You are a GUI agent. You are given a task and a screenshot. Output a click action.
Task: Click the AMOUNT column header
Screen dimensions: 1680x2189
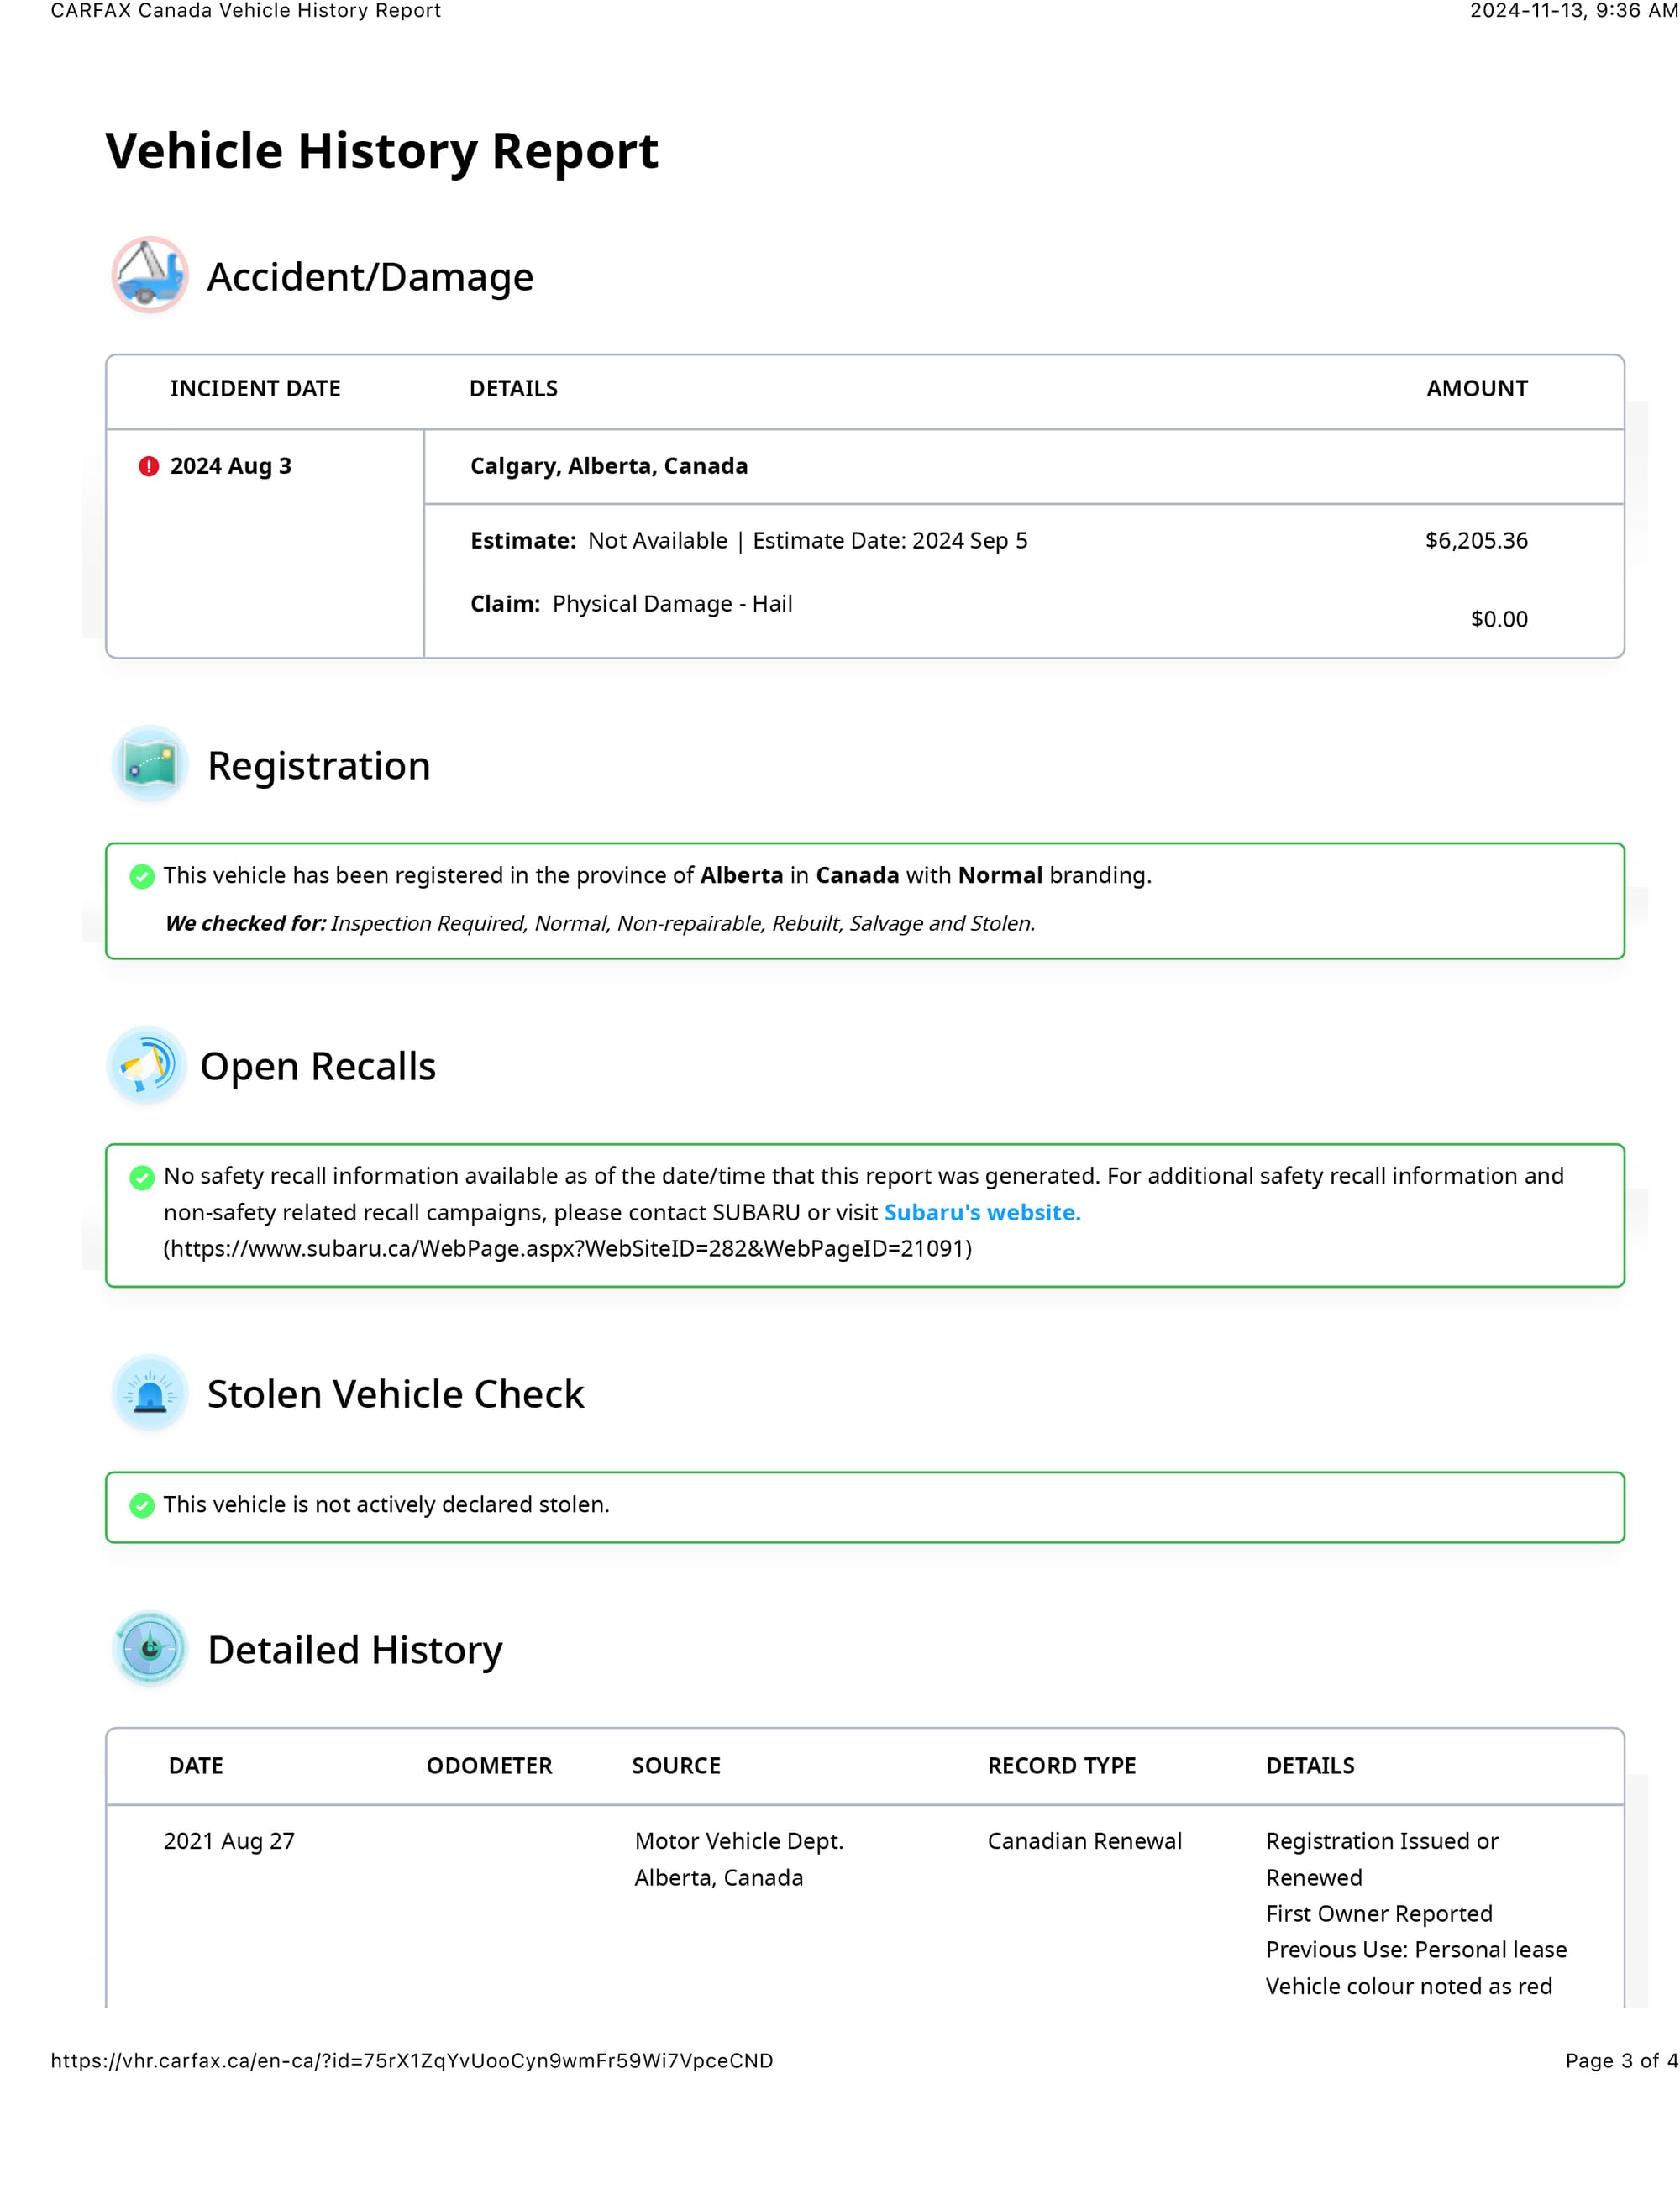(x=1476, y=389)
